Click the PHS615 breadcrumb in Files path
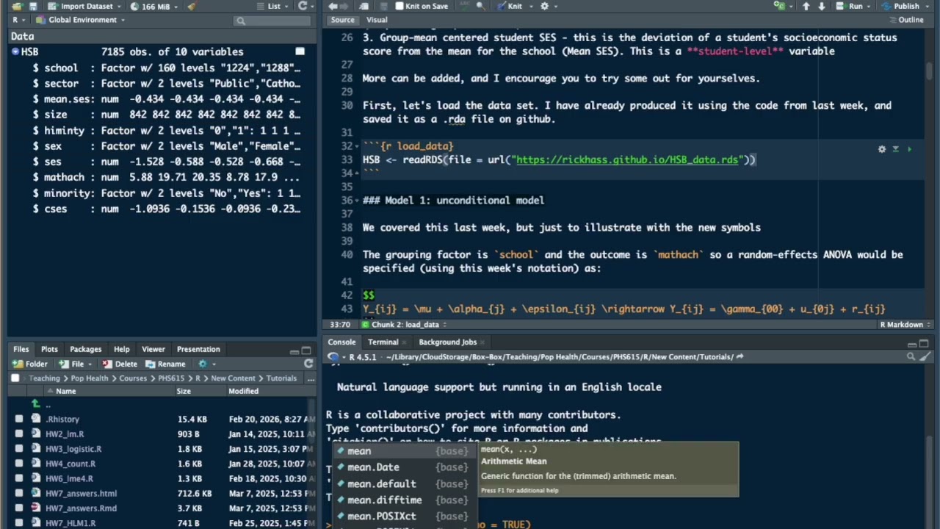The height and width of the screenshot is (529, 940). click(x=171, y=378)
